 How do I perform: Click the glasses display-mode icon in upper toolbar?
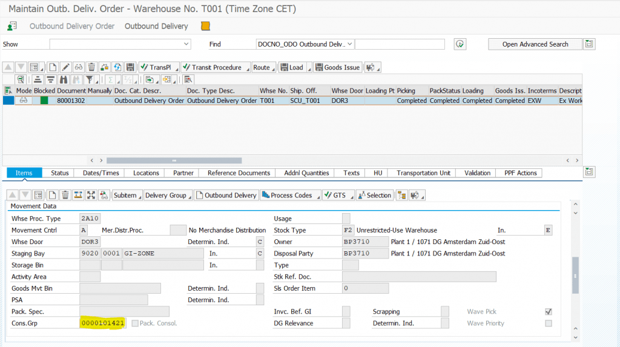(79, 67)
